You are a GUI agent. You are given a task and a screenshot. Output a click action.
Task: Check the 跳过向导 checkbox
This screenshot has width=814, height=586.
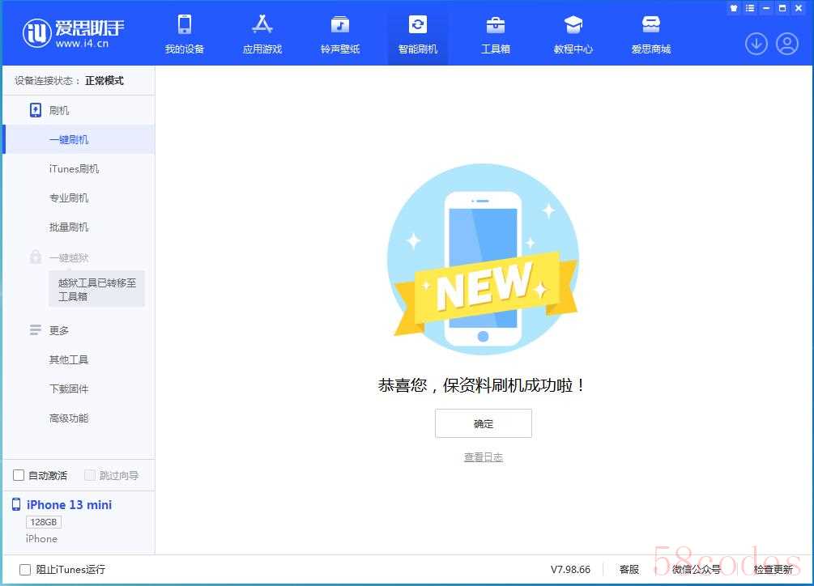[90, 475]
